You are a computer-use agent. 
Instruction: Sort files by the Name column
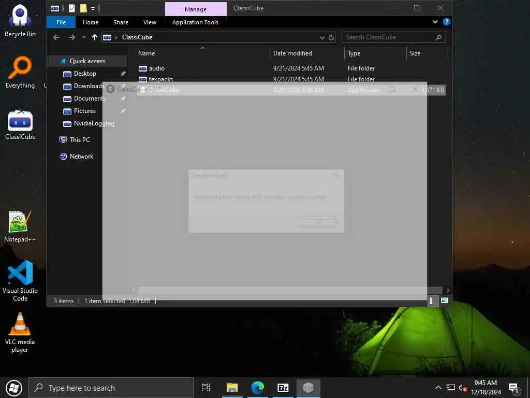(x=146, y=53)
